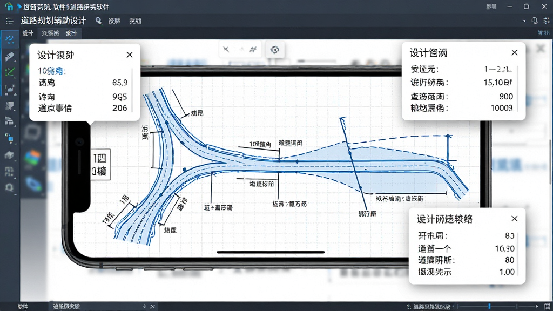This screenshot has width=553, height=311.
Task: Click the gear icon above the drawing canvas
Action: [275, 50]
